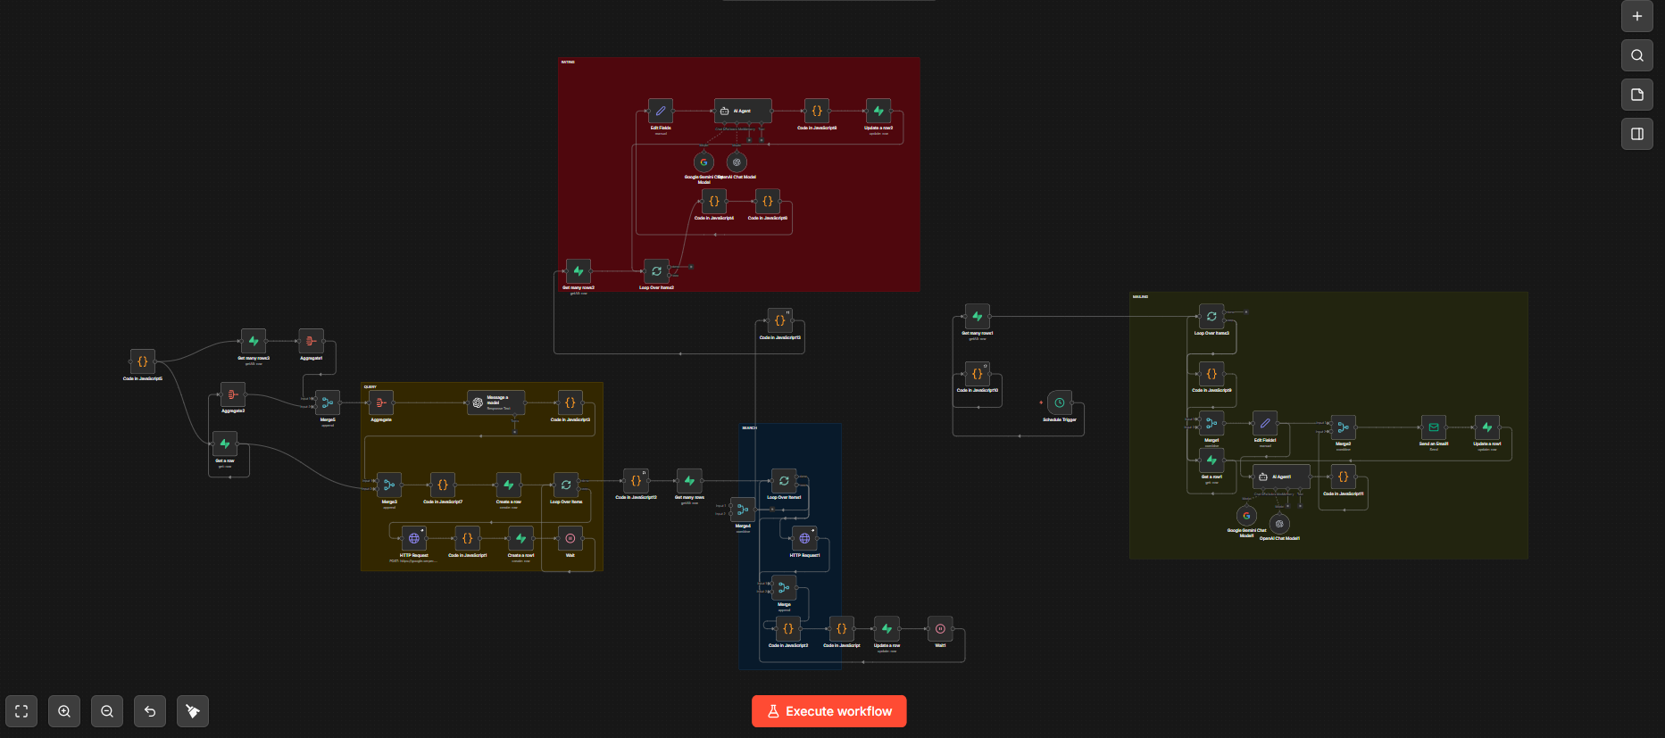Zoom out of the canvas
Image resolution: width=1665 pixels, height=738 pixels.
point(107,711)
